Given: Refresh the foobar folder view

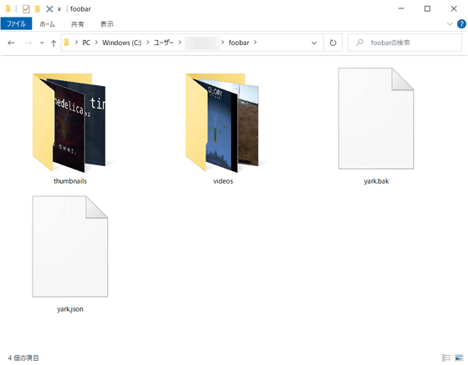Looking at the screenshot, I should coord(333,43).
